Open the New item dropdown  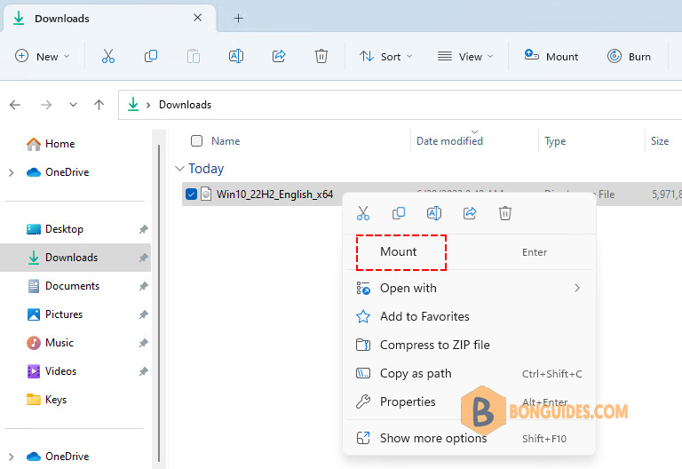coord(43,57)
